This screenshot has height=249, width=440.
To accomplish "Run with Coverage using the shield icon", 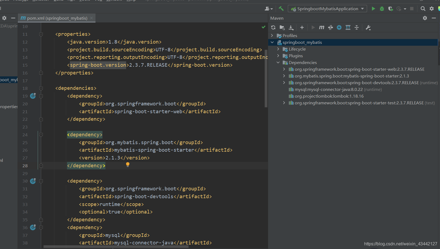I will click(391, 9).
